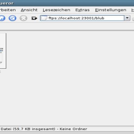
Task: Click the greyed Stop loading icon
Action: 23,18
